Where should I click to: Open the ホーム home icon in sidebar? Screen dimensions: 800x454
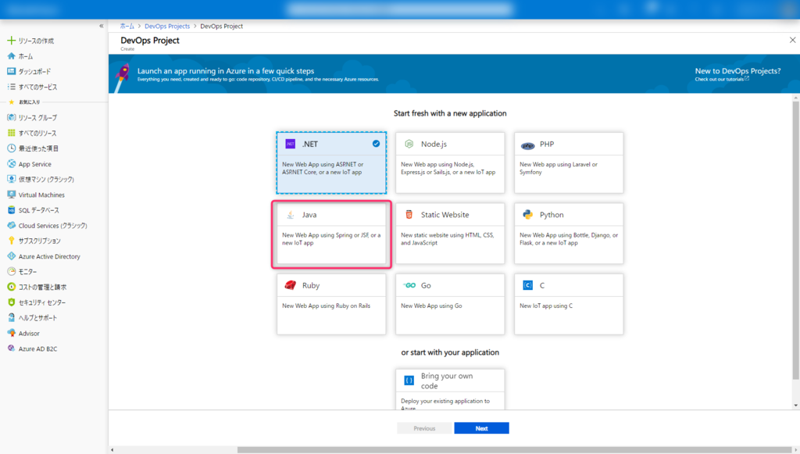coord(11,56)
